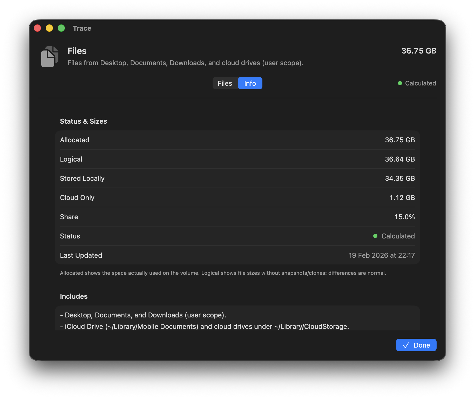Select the Info tab
The image size is (475, 399).
(x=250, y=83)
